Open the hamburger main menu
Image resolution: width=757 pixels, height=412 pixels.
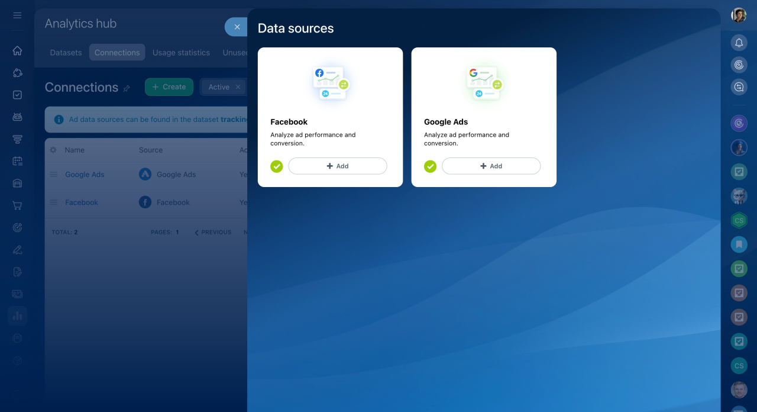(17, 15)
